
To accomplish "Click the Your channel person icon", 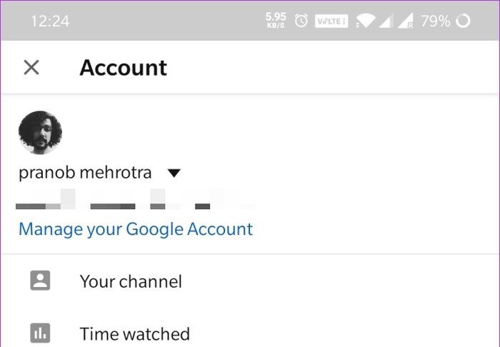I will [40, 281].
